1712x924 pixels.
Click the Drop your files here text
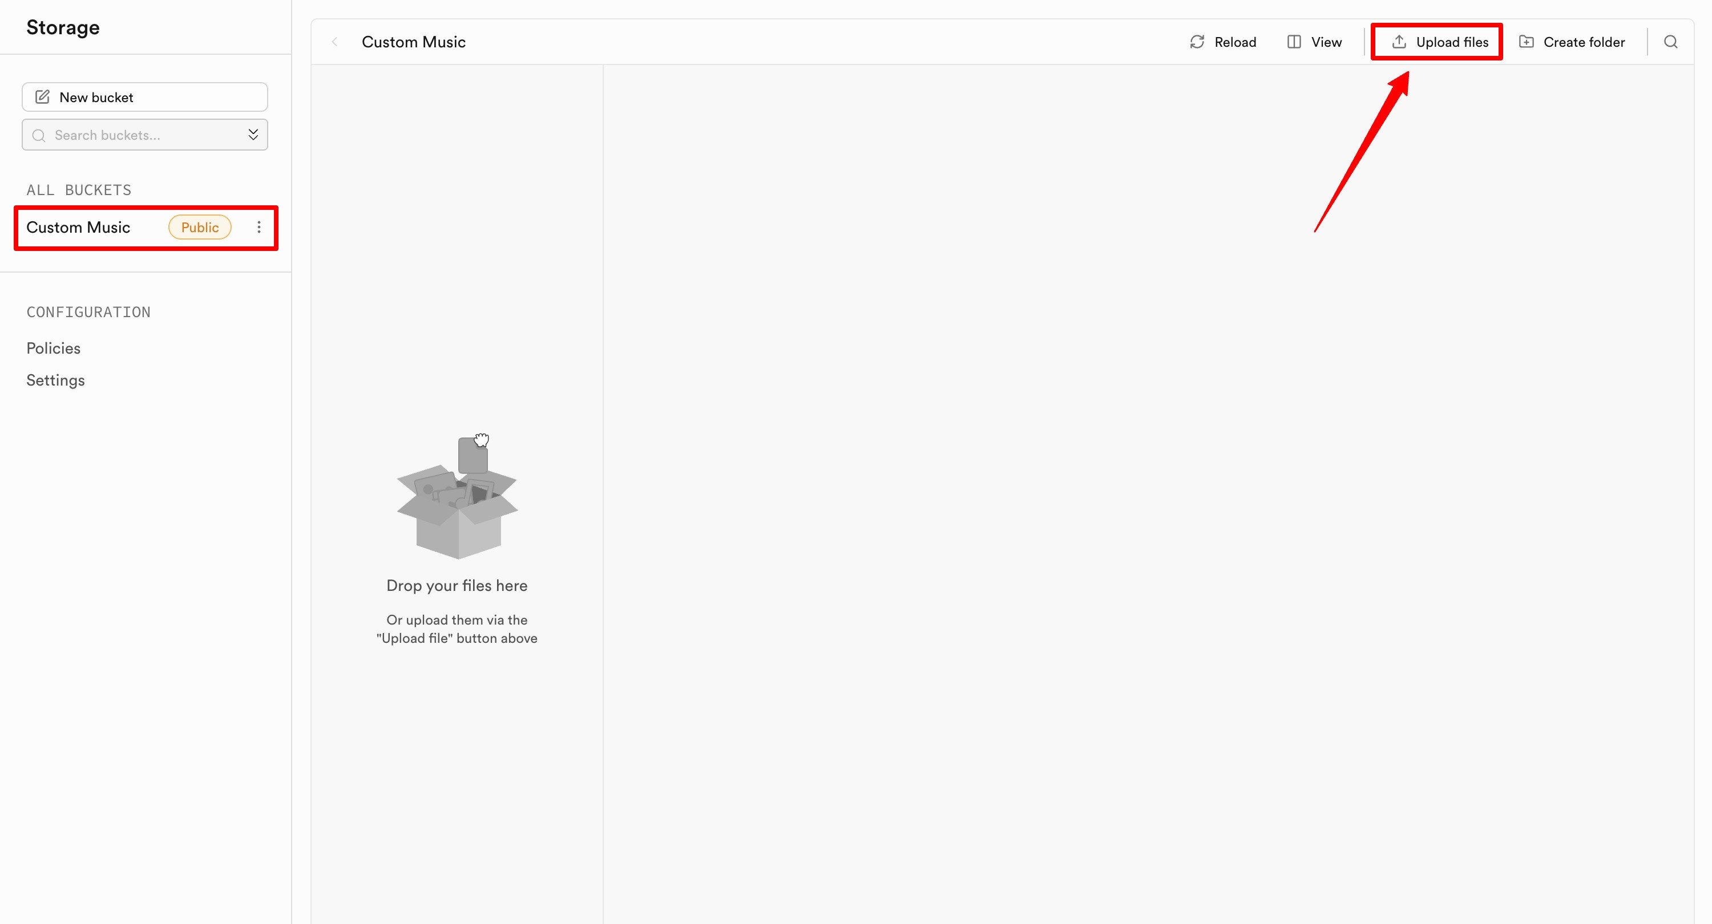click(x=457, y=585)
